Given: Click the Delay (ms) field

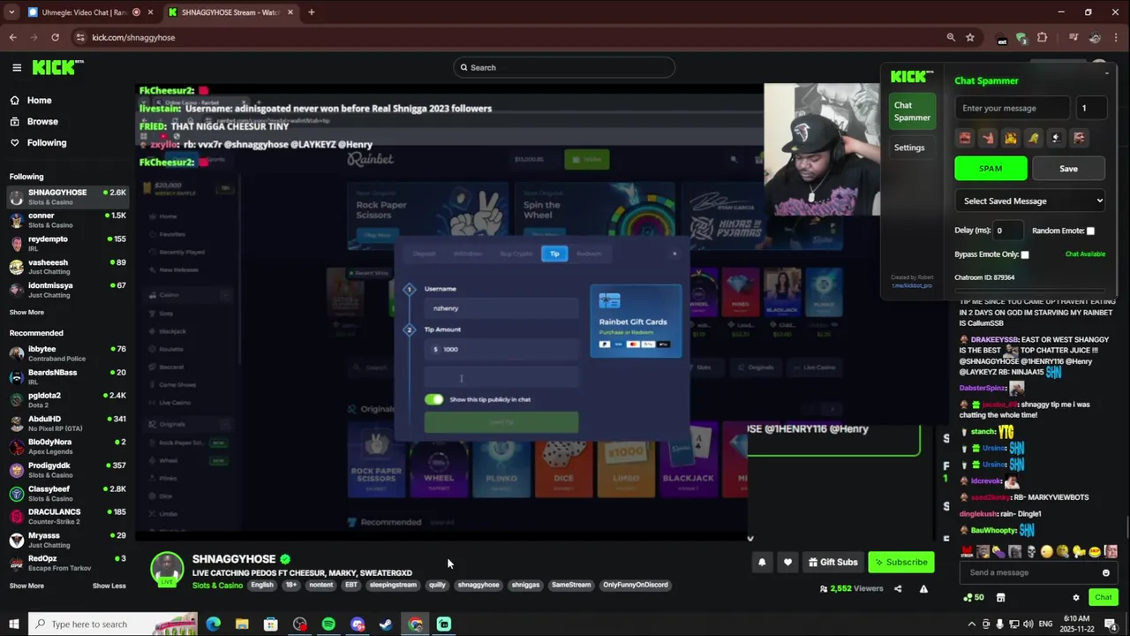Looking at the screenshot, I should pos(1009,231).
